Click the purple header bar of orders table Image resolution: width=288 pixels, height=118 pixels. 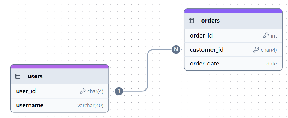[x=233, y=11]
